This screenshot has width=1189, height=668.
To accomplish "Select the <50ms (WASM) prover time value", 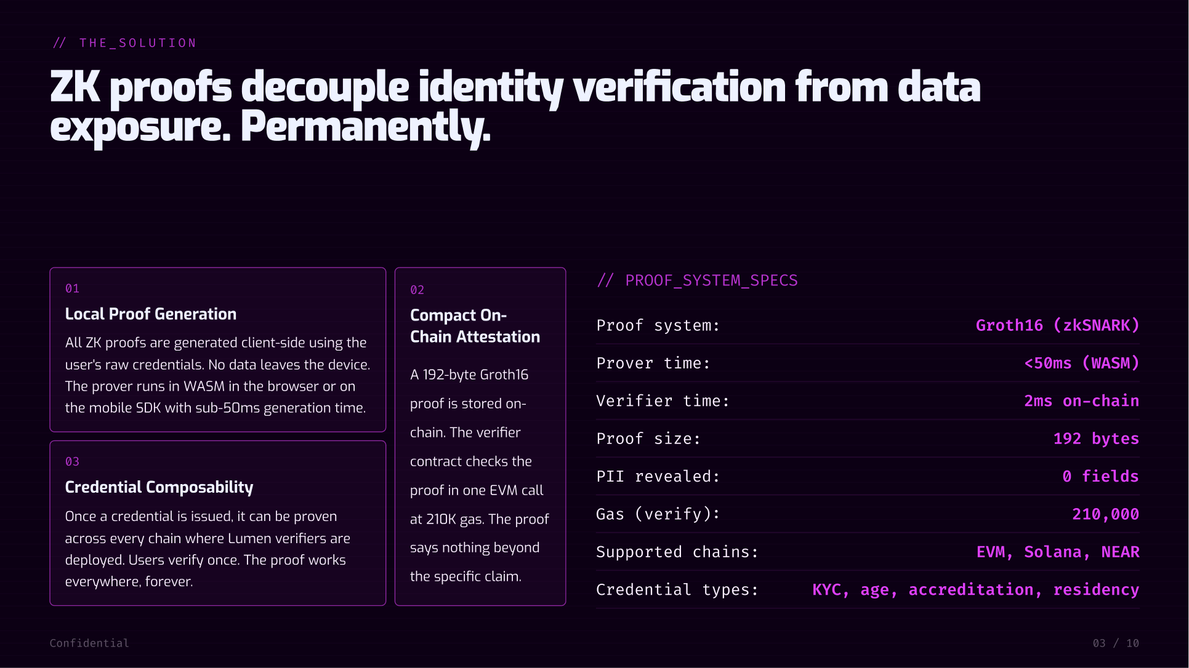I will click(x=1081, y=364).
